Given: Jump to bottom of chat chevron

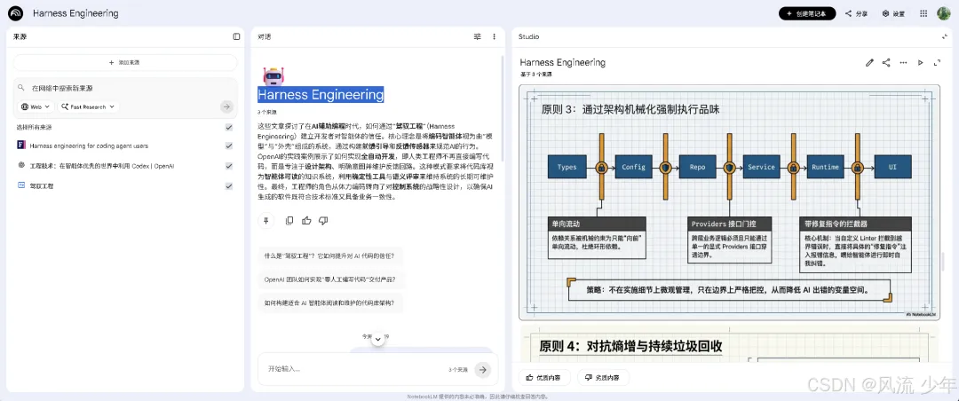Looking at the screenshot, I should point(378,339).
